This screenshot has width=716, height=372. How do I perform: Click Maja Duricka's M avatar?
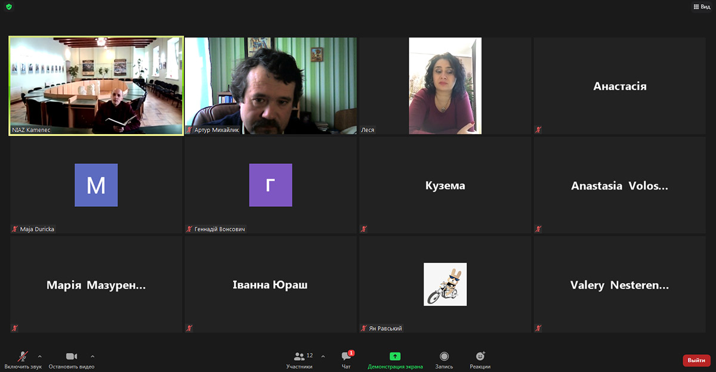tap(96, 185)
